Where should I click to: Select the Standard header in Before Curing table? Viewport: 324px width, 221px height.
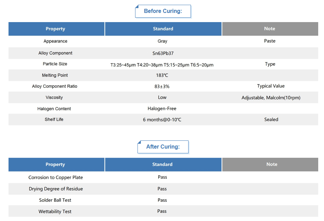pyautogui.click(x=163, y=29)
